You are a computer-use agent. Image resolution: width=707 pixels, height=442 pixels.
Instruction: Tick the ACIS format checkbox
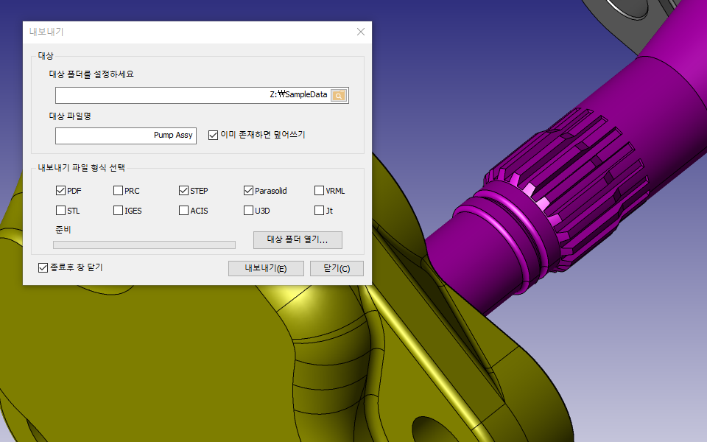[x=184, y=211]
